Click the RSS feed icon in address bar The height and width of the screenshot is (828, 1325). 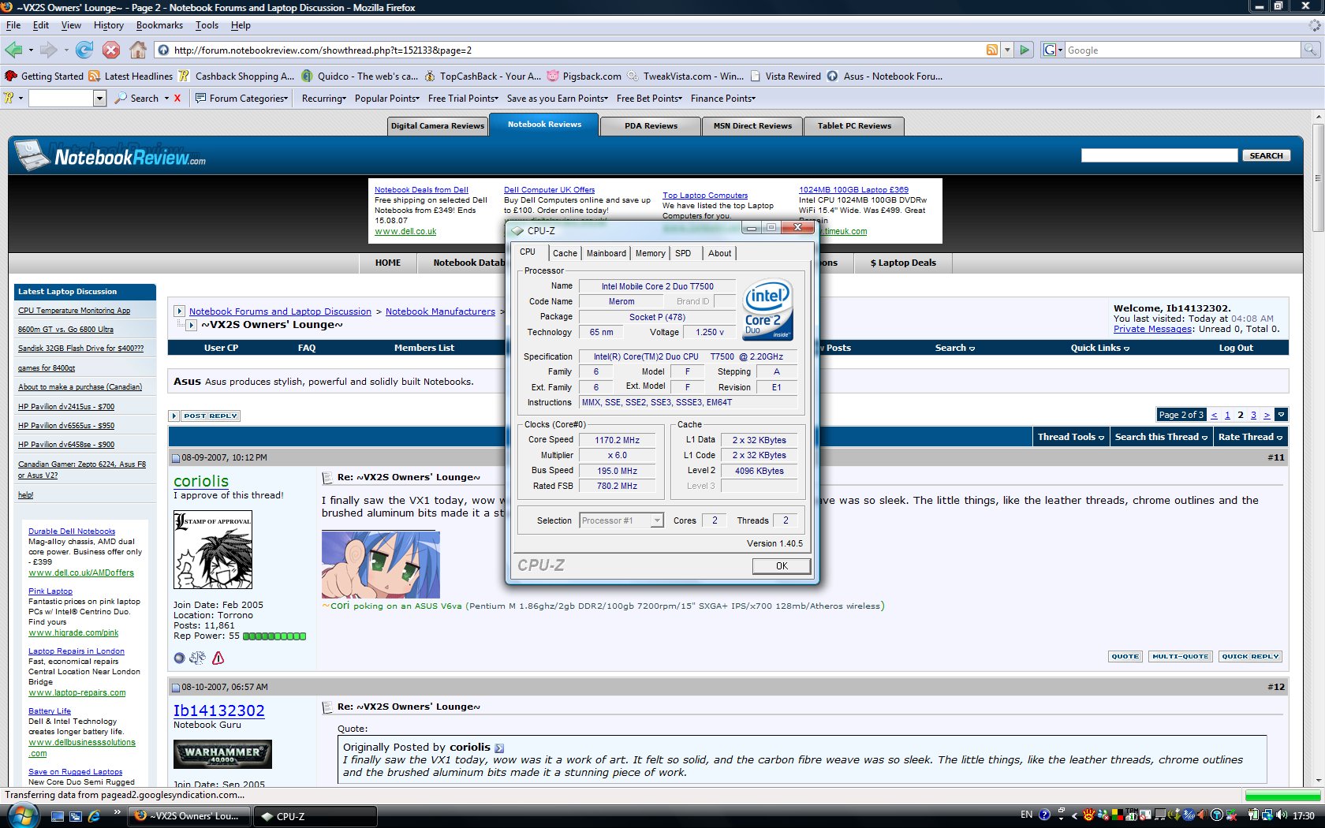click(992, 50)
